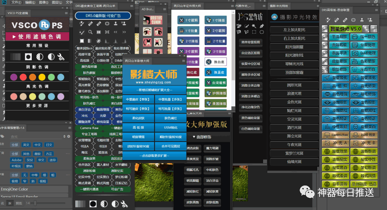
Task: Click the brush icon left of 智能快修 V5.0
Action: click(325, 29)
